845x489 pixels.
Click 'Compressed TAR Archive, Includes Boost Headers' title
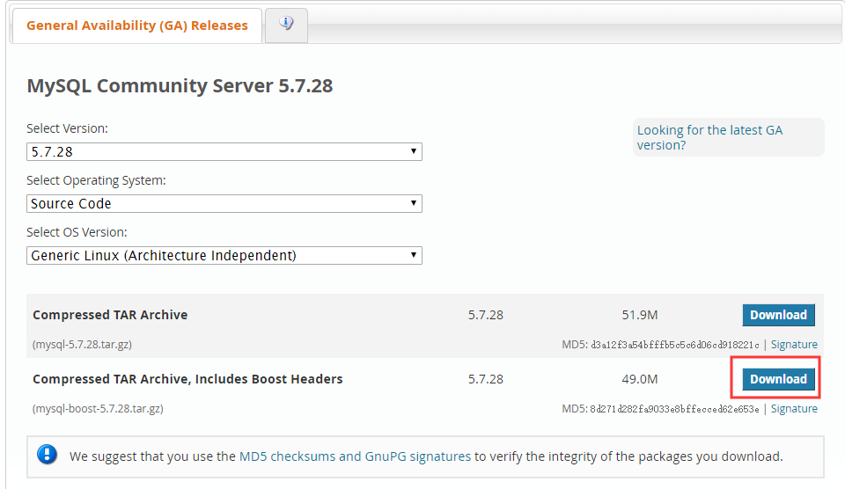click(187, 379)
